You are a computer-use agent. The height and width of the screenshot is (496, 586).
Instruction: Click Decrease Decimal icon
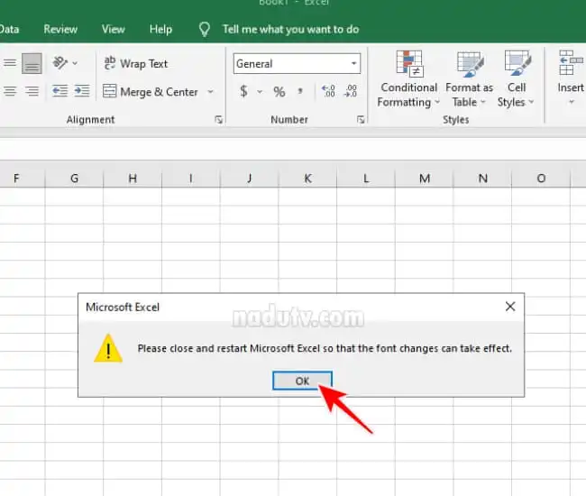click(x=351, y=91)
